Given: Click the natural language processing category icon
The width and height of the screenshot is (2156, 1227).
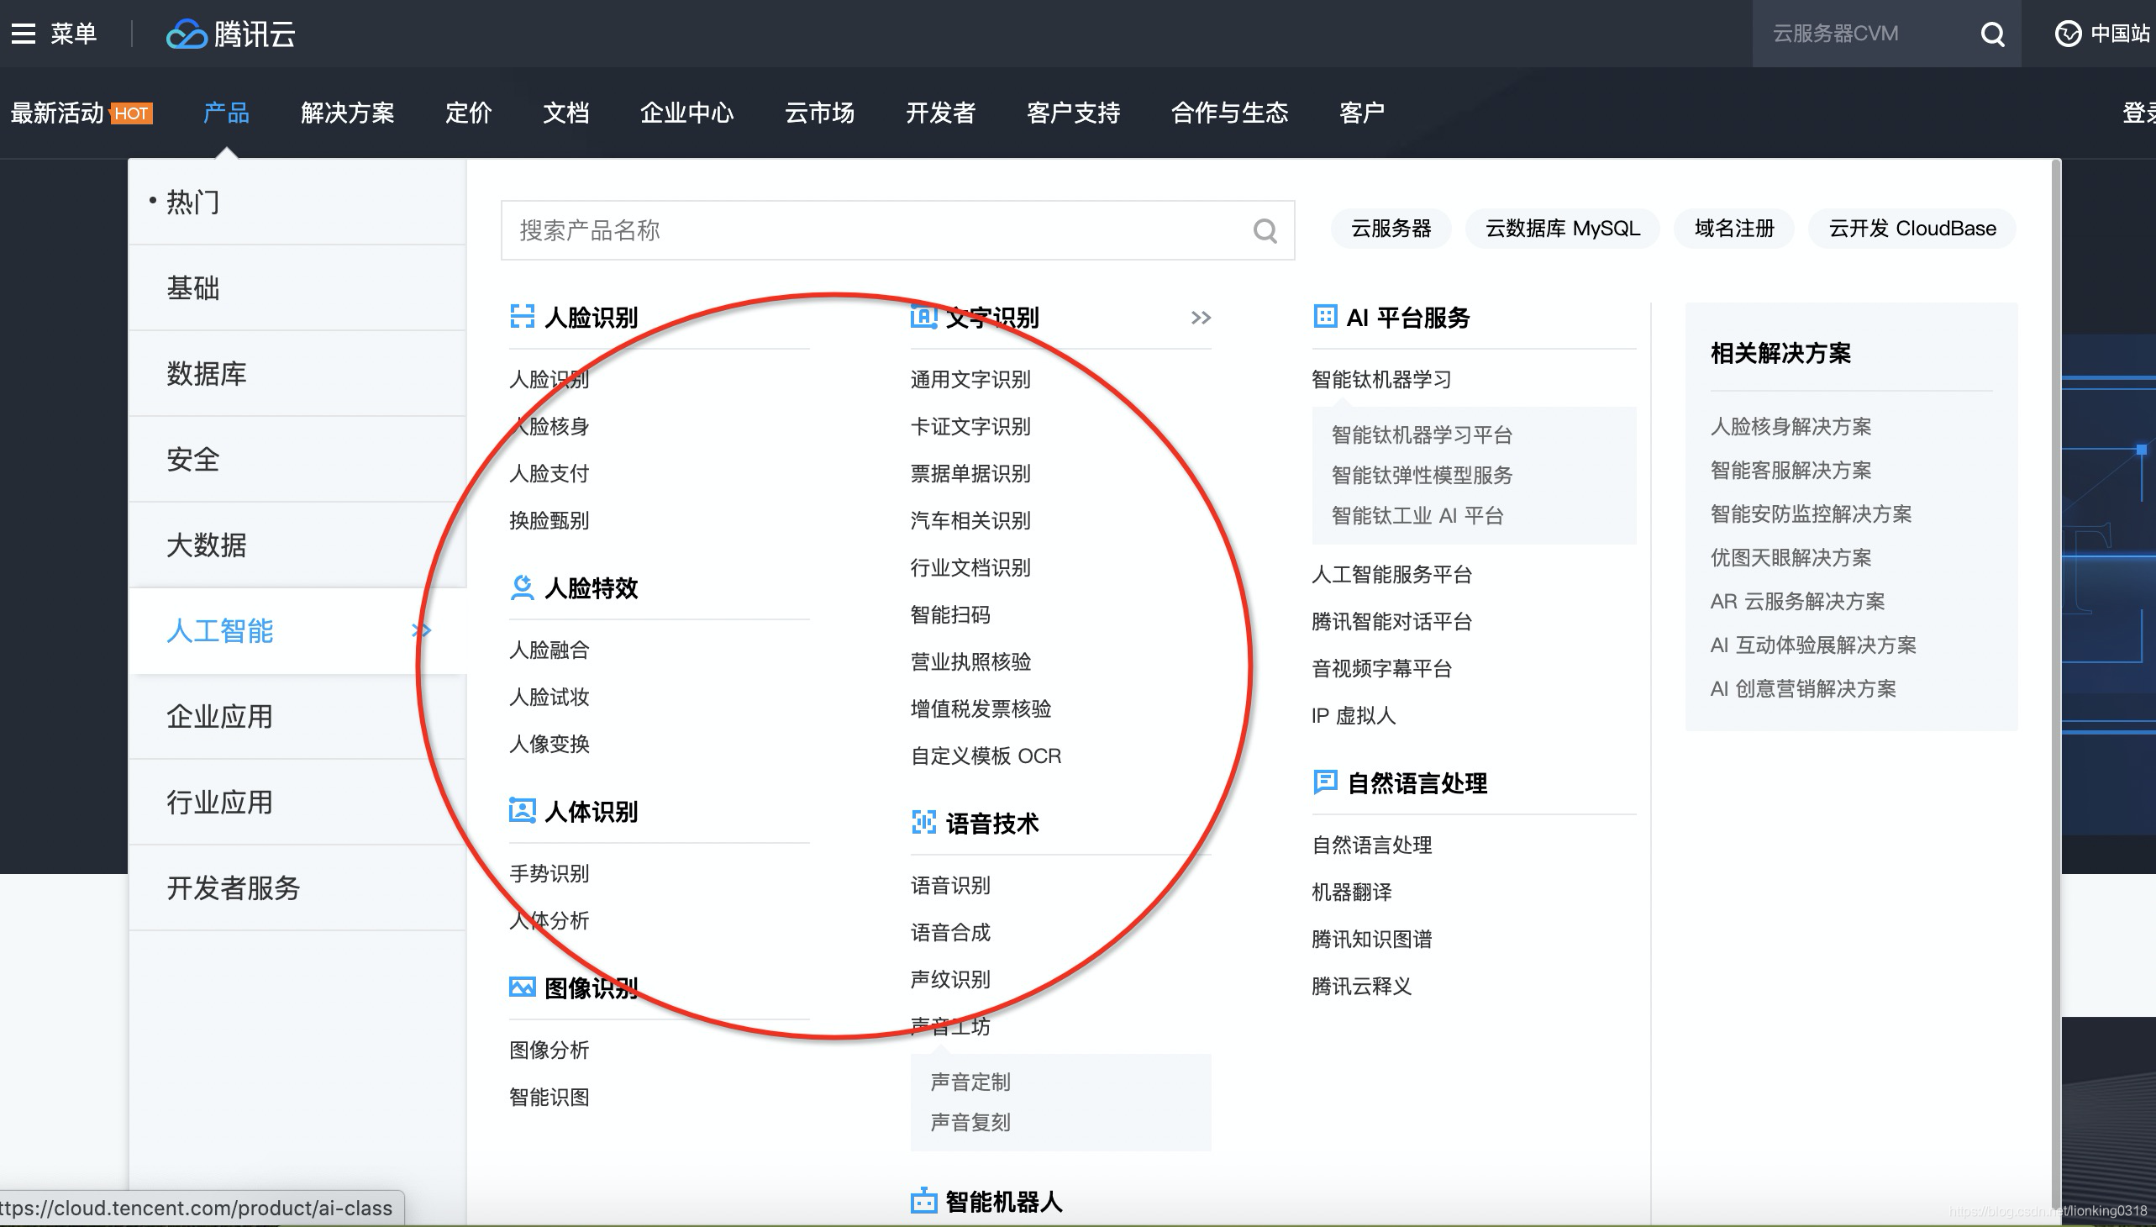Looking at the screenshot, I should pos(1324,782).
